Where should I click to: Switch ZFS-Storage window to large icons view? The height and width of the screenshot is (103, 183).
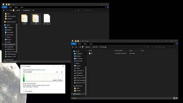177,98
